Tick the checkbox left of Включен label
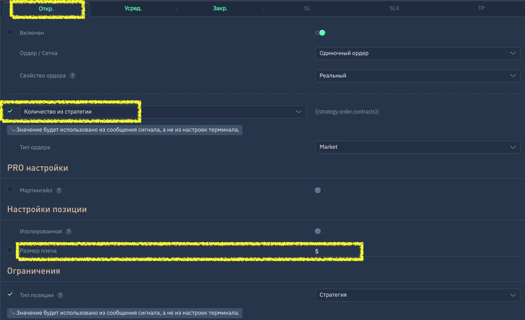The image size is (525, 320). [10, 32]
